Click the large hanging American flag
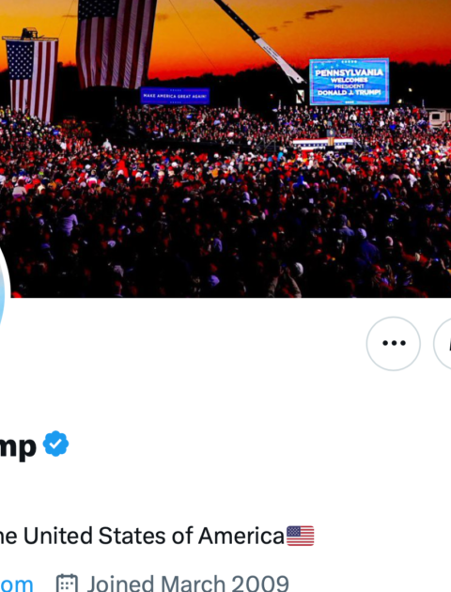The height and width of the screenshot is (592, 451). point(117,43)
